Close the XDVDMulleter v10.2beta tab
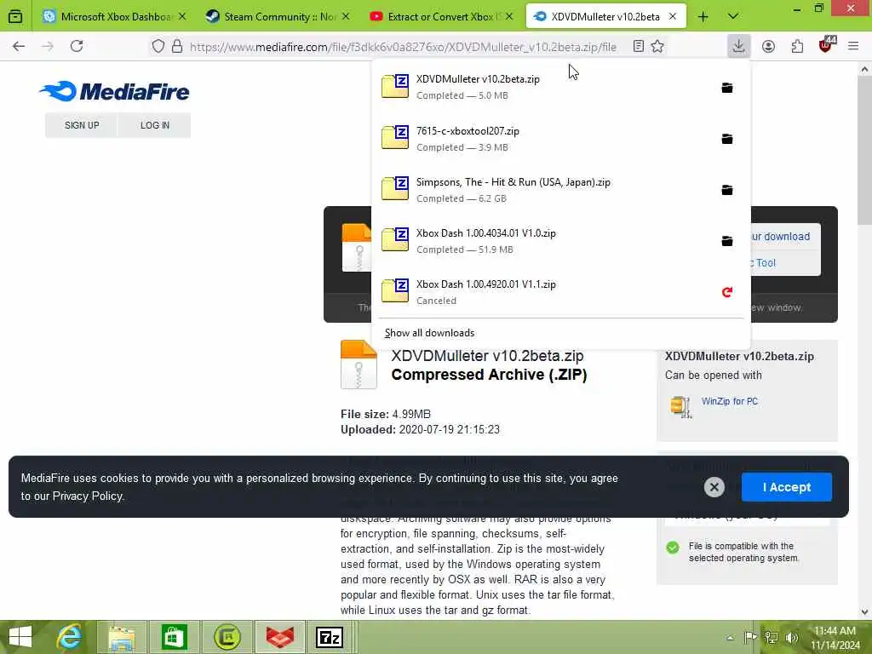 673,17
